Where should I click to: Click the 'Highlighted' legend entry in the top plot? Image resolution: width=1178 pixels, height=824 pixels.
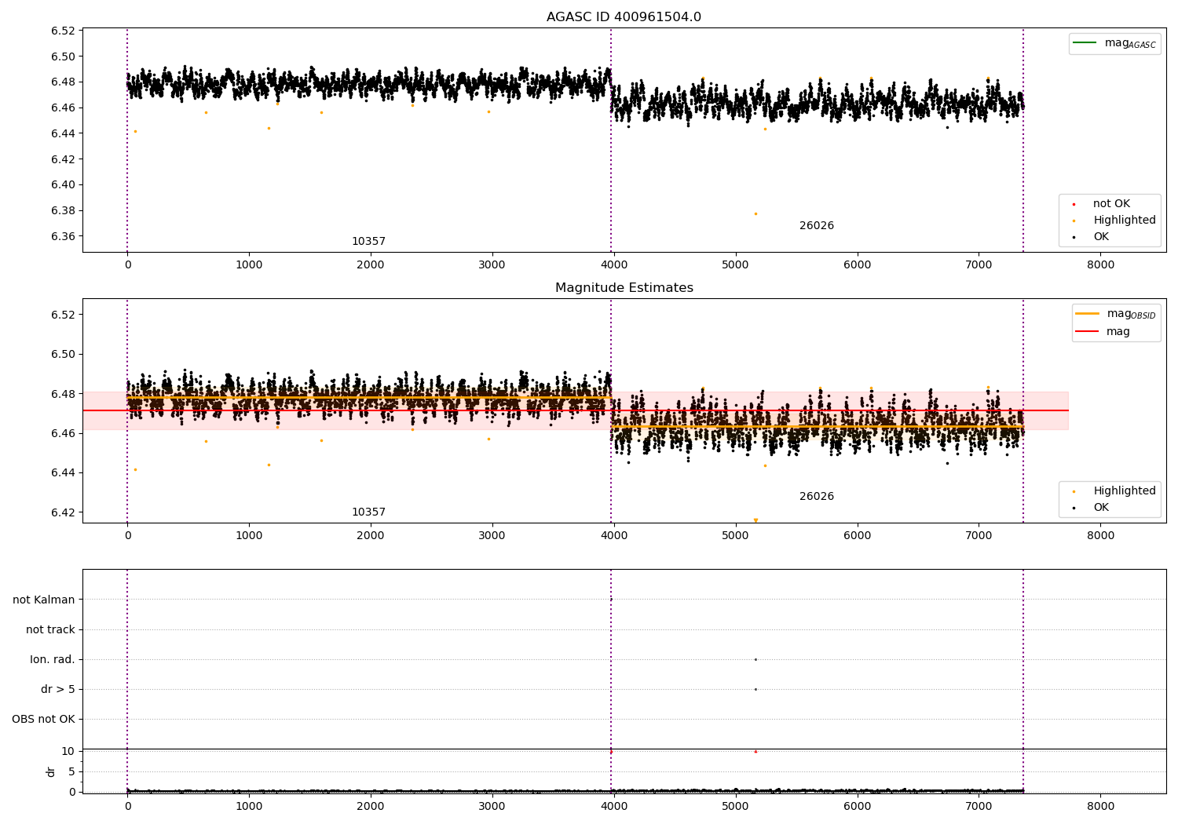(1114, 221)
